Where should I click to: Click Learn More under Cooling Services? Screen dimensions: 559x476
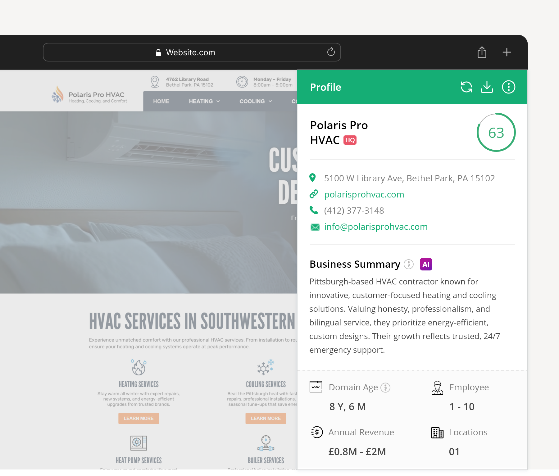[x=266, y=418]
